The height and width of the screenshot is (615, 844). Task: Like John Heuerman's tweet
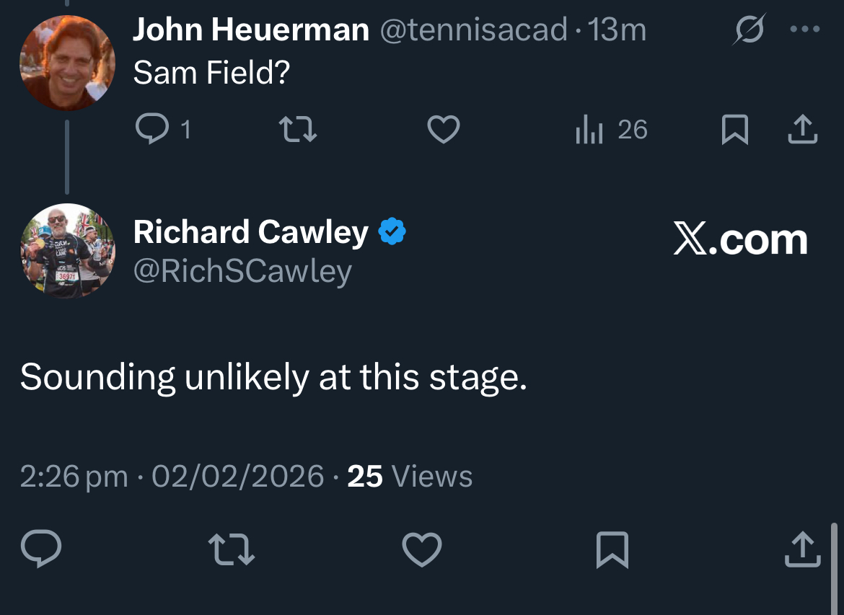click(x=444, y=130)
